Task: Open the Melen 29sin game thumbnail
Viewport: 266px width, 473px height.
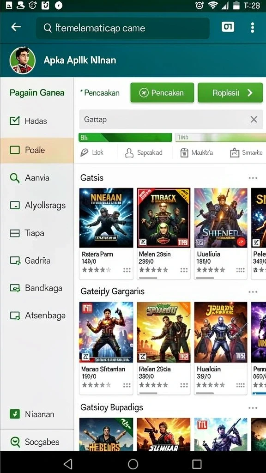Action: click(164, 218)
